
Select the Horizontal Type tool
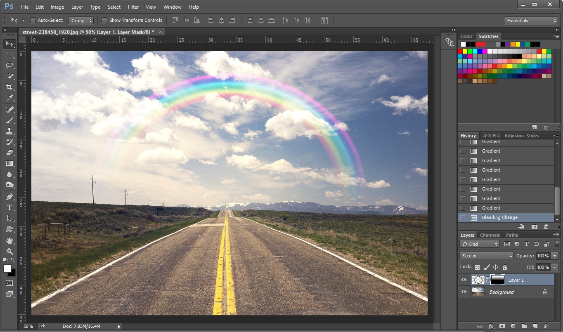pos(9,207)
